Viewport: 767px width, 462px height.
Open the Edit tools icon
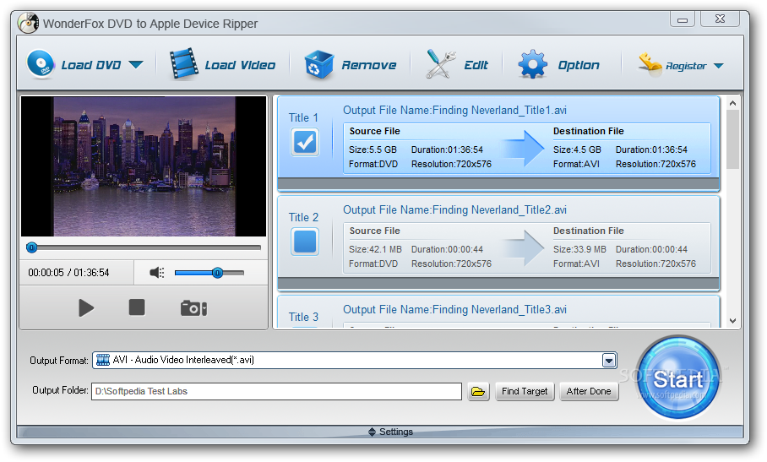click(440, 64)
